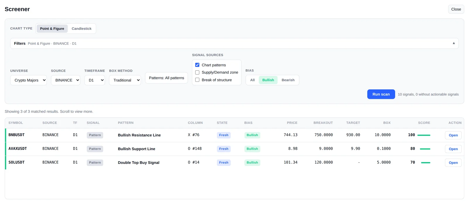Switch chart type to Candlestick
Viewport: 469px width, 222px height.
click(x=81, y=29)
